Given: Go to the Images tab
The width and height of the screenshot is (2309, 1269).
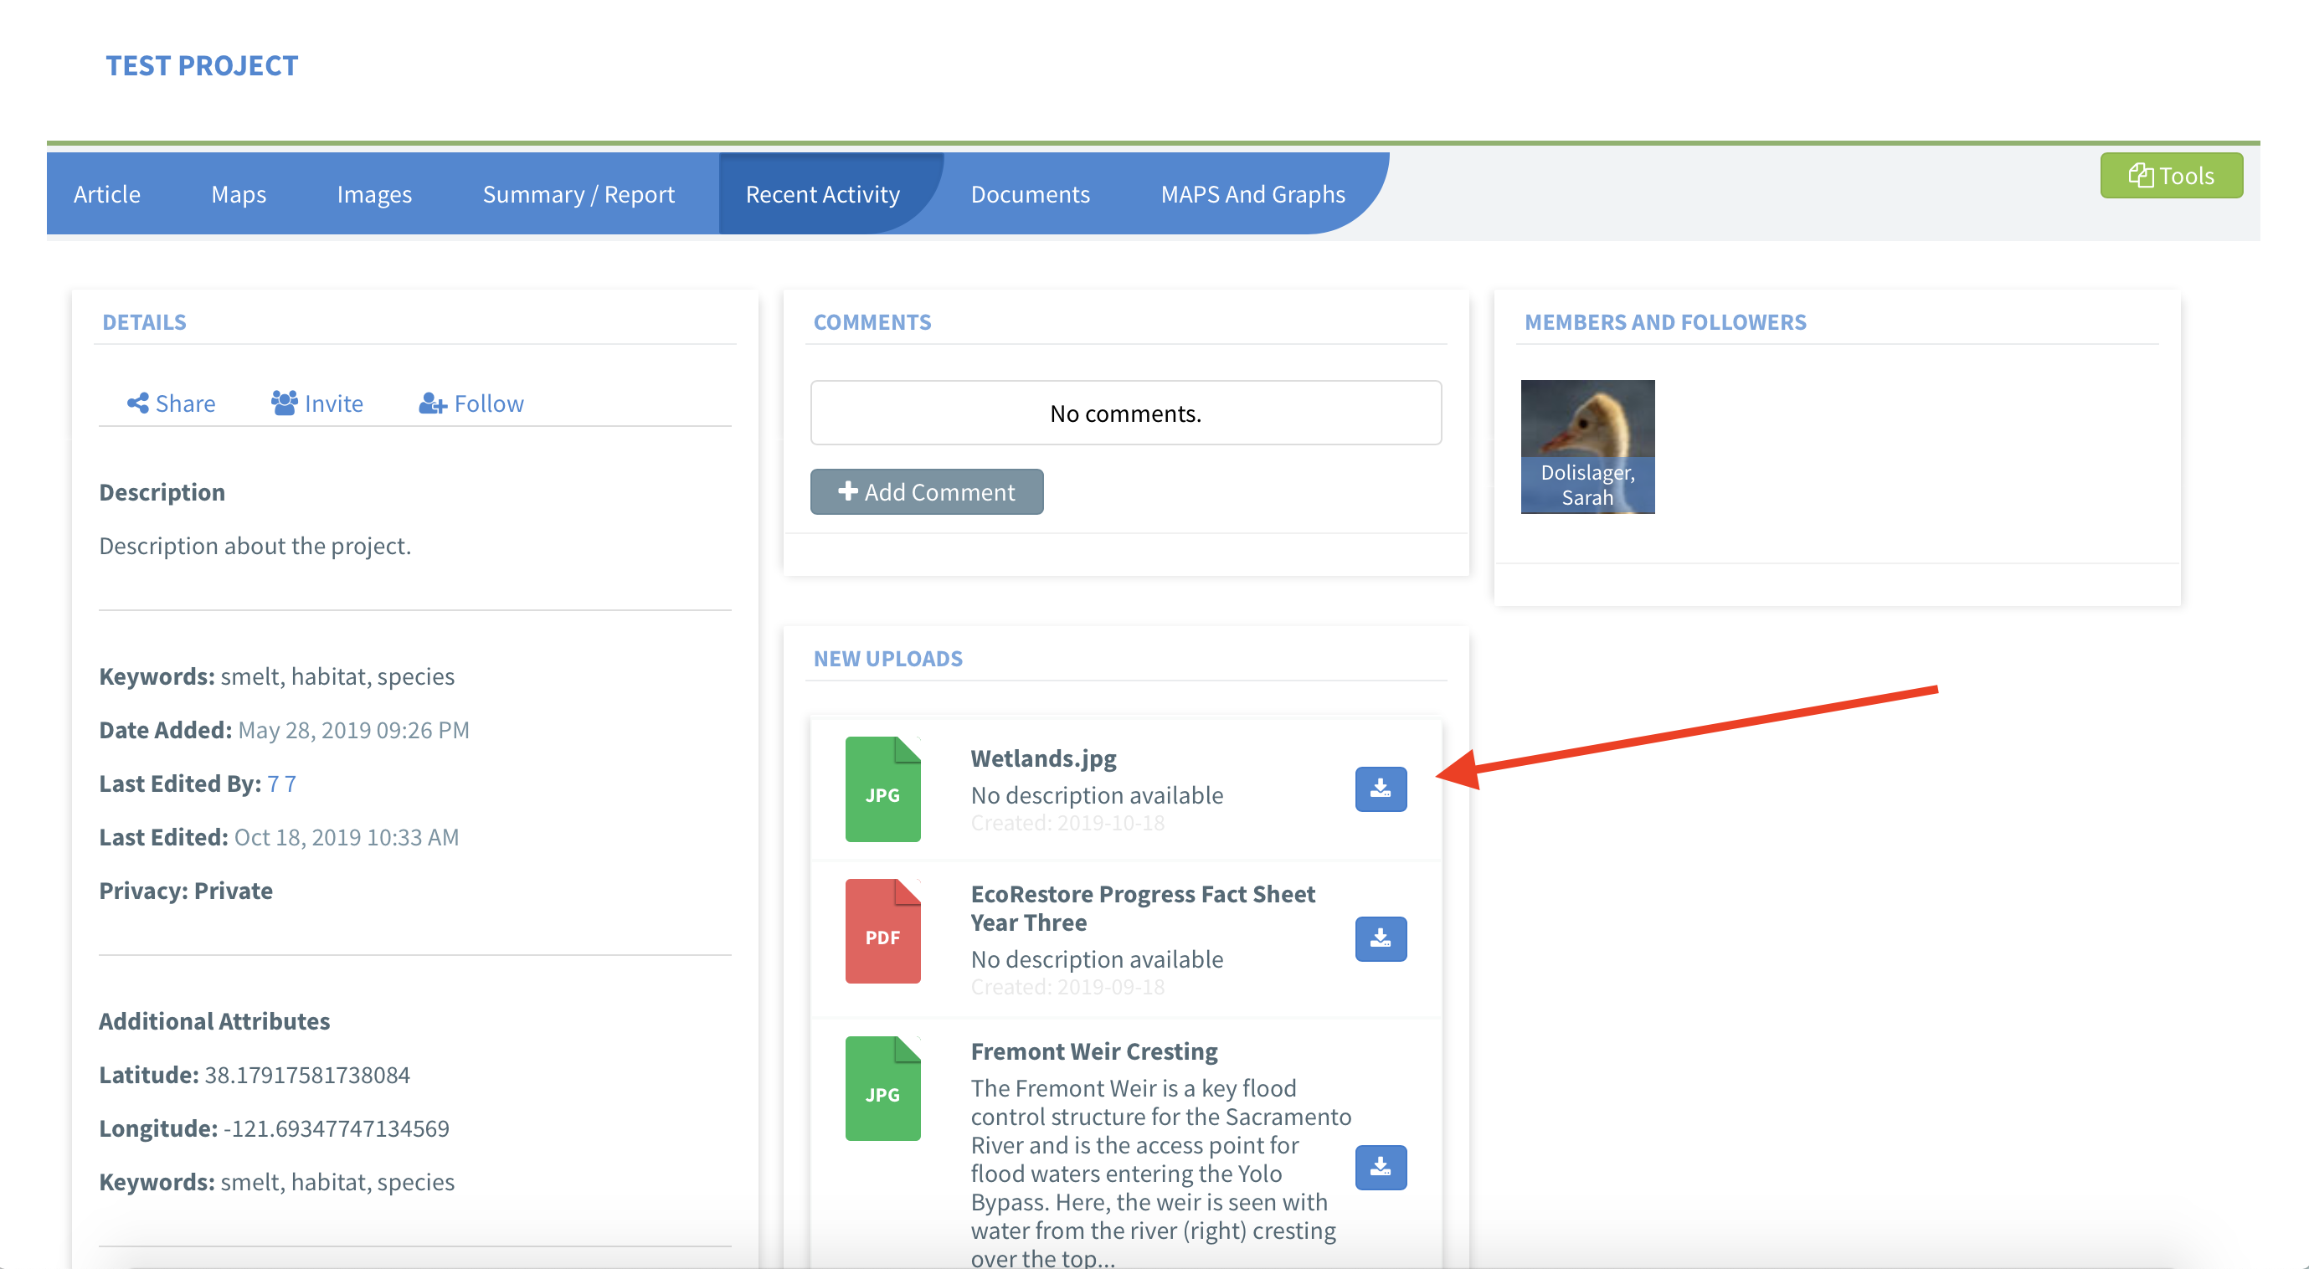Looking at the screenshot, I should 373,193.
